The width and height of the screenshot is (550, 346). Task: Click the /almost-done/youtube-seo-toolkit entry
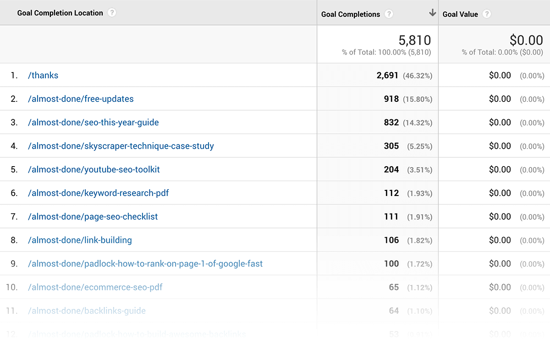(93, 169)
